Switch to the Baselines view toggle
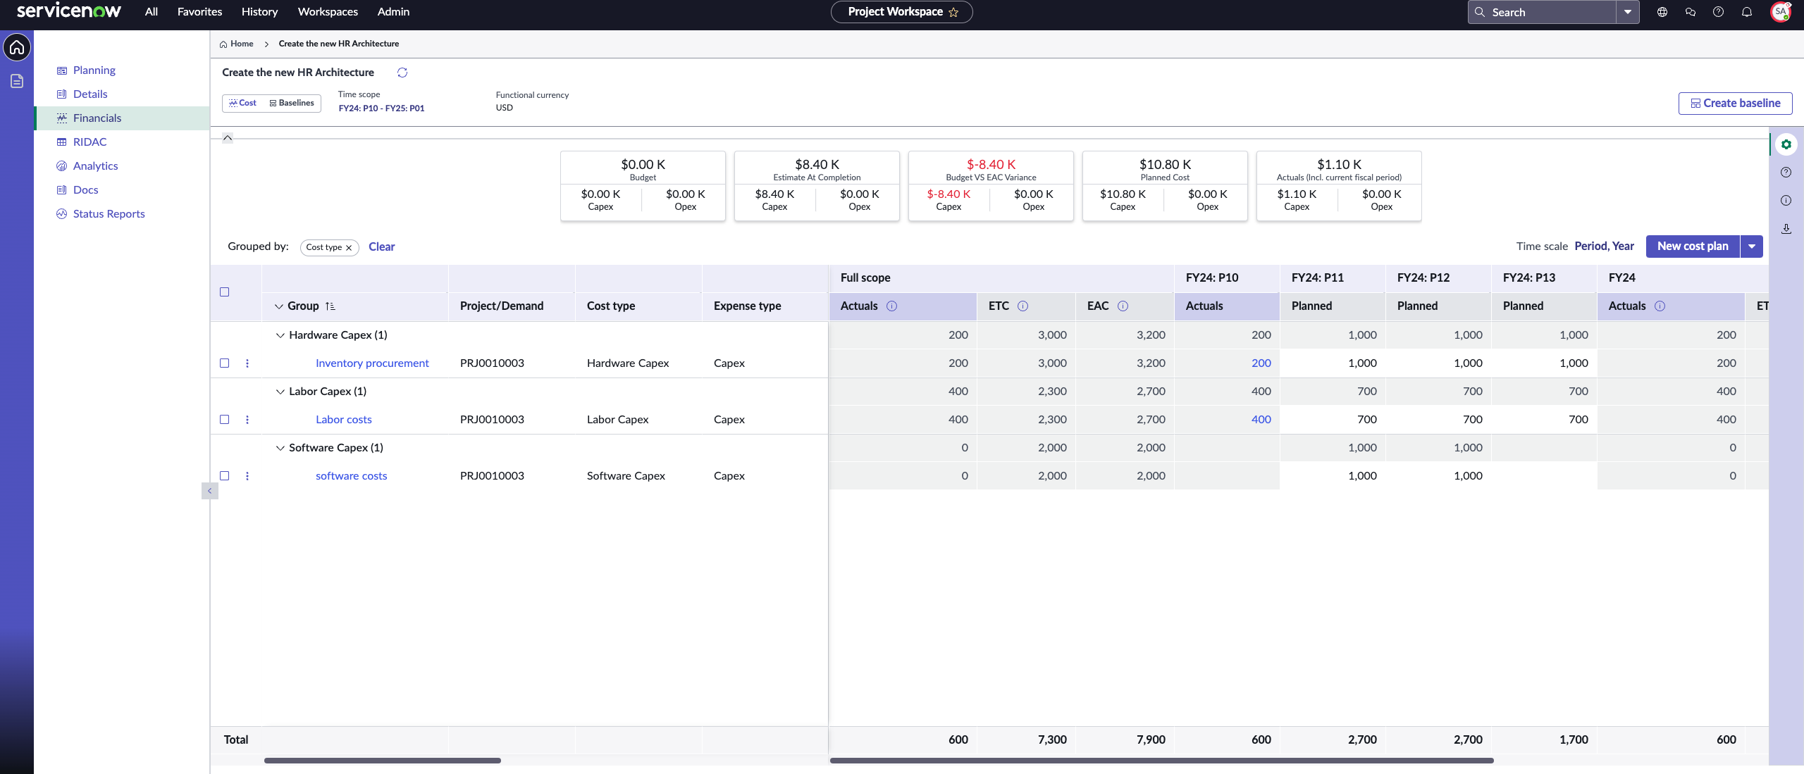Viewport: 1804px width, 774px height. [x=292, y=104]
